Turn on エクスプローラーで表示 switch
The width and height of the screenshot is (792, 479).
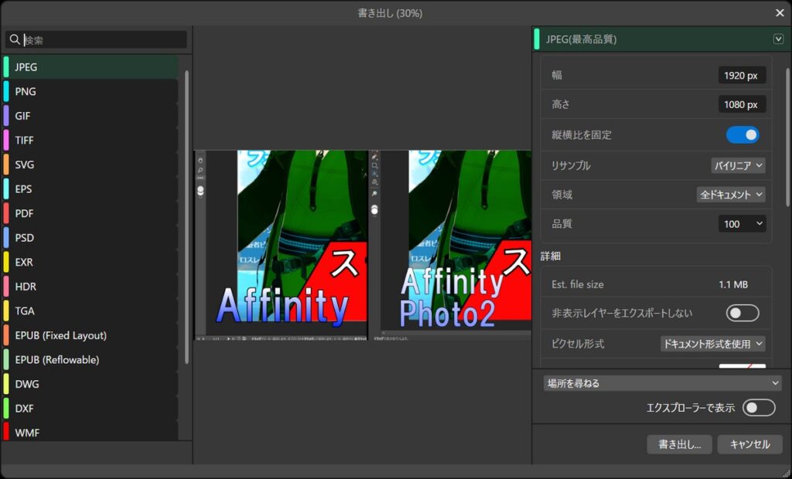coord(758,408)
